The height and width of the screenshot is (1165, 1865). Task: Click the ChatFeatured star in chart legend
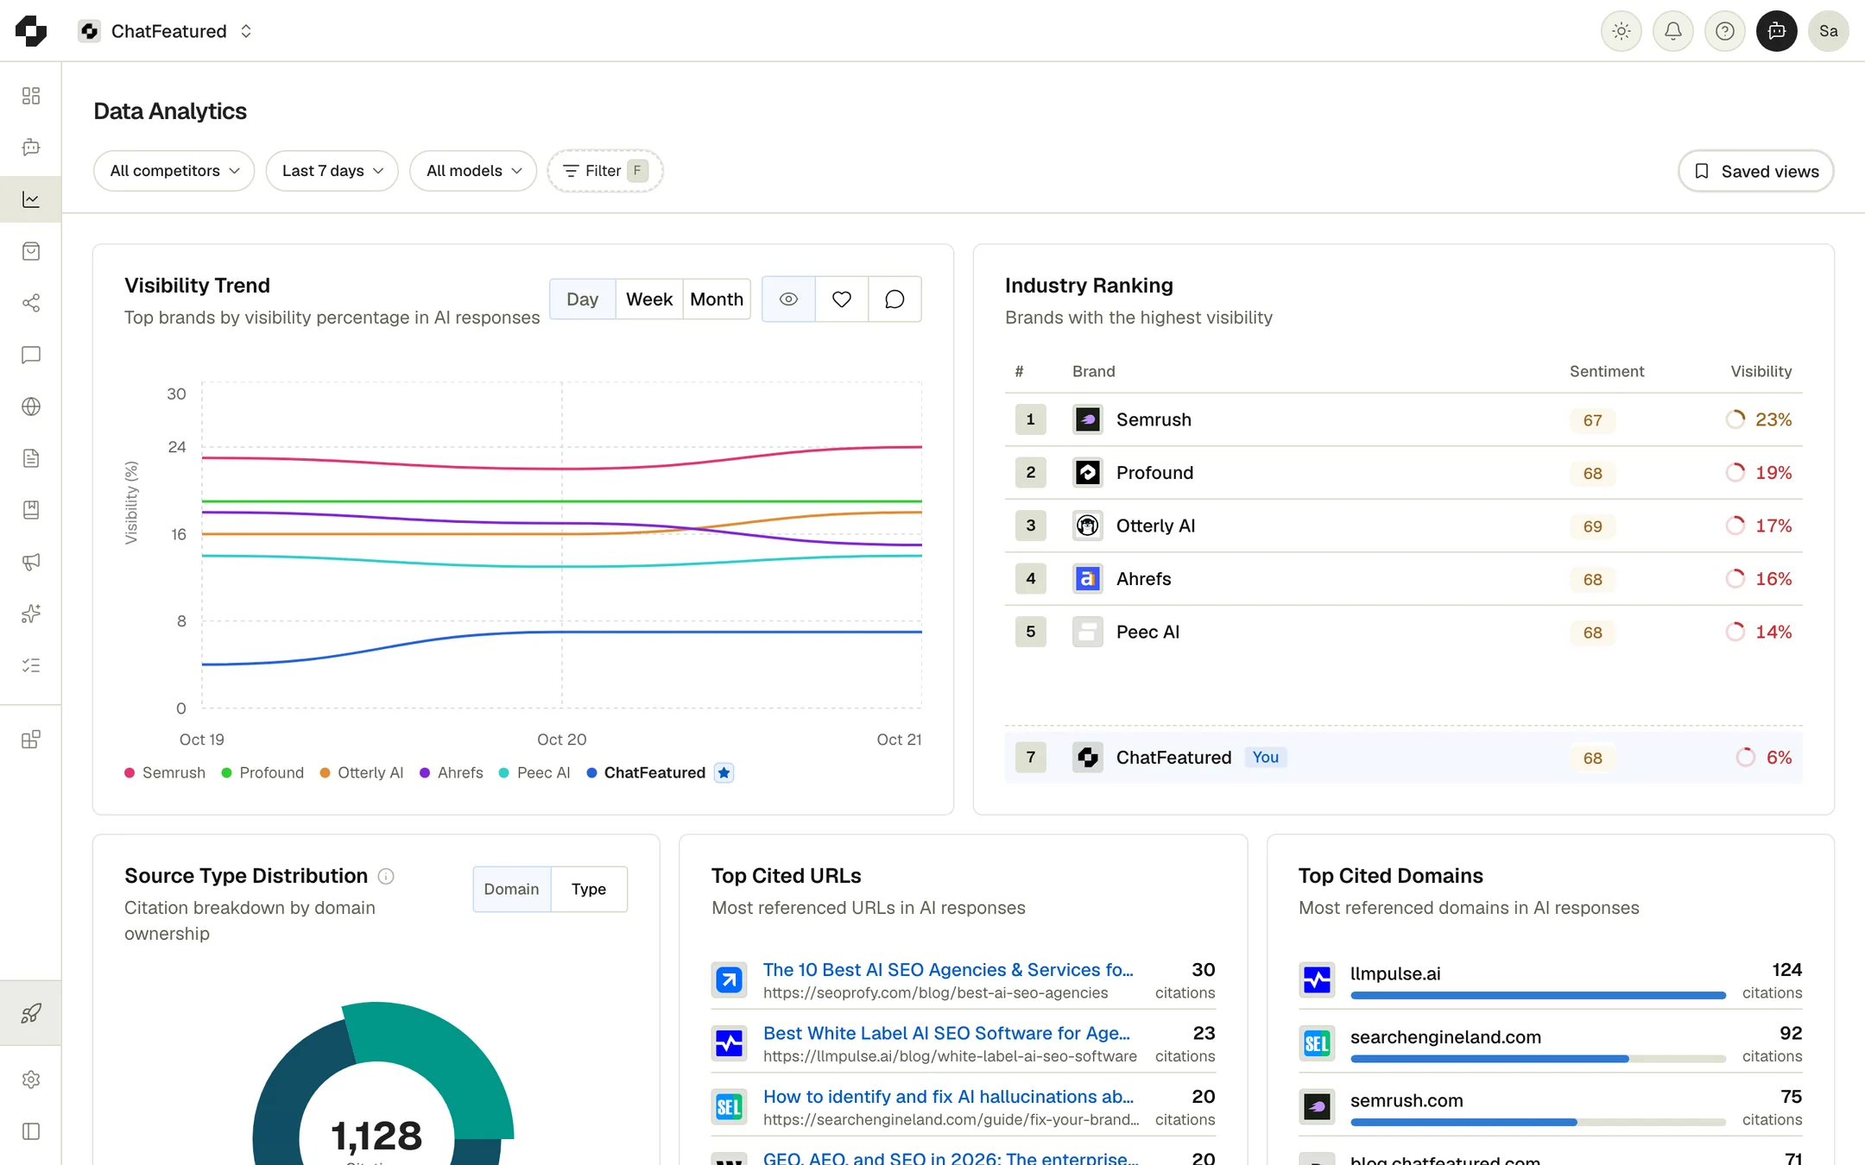(724, 773)
